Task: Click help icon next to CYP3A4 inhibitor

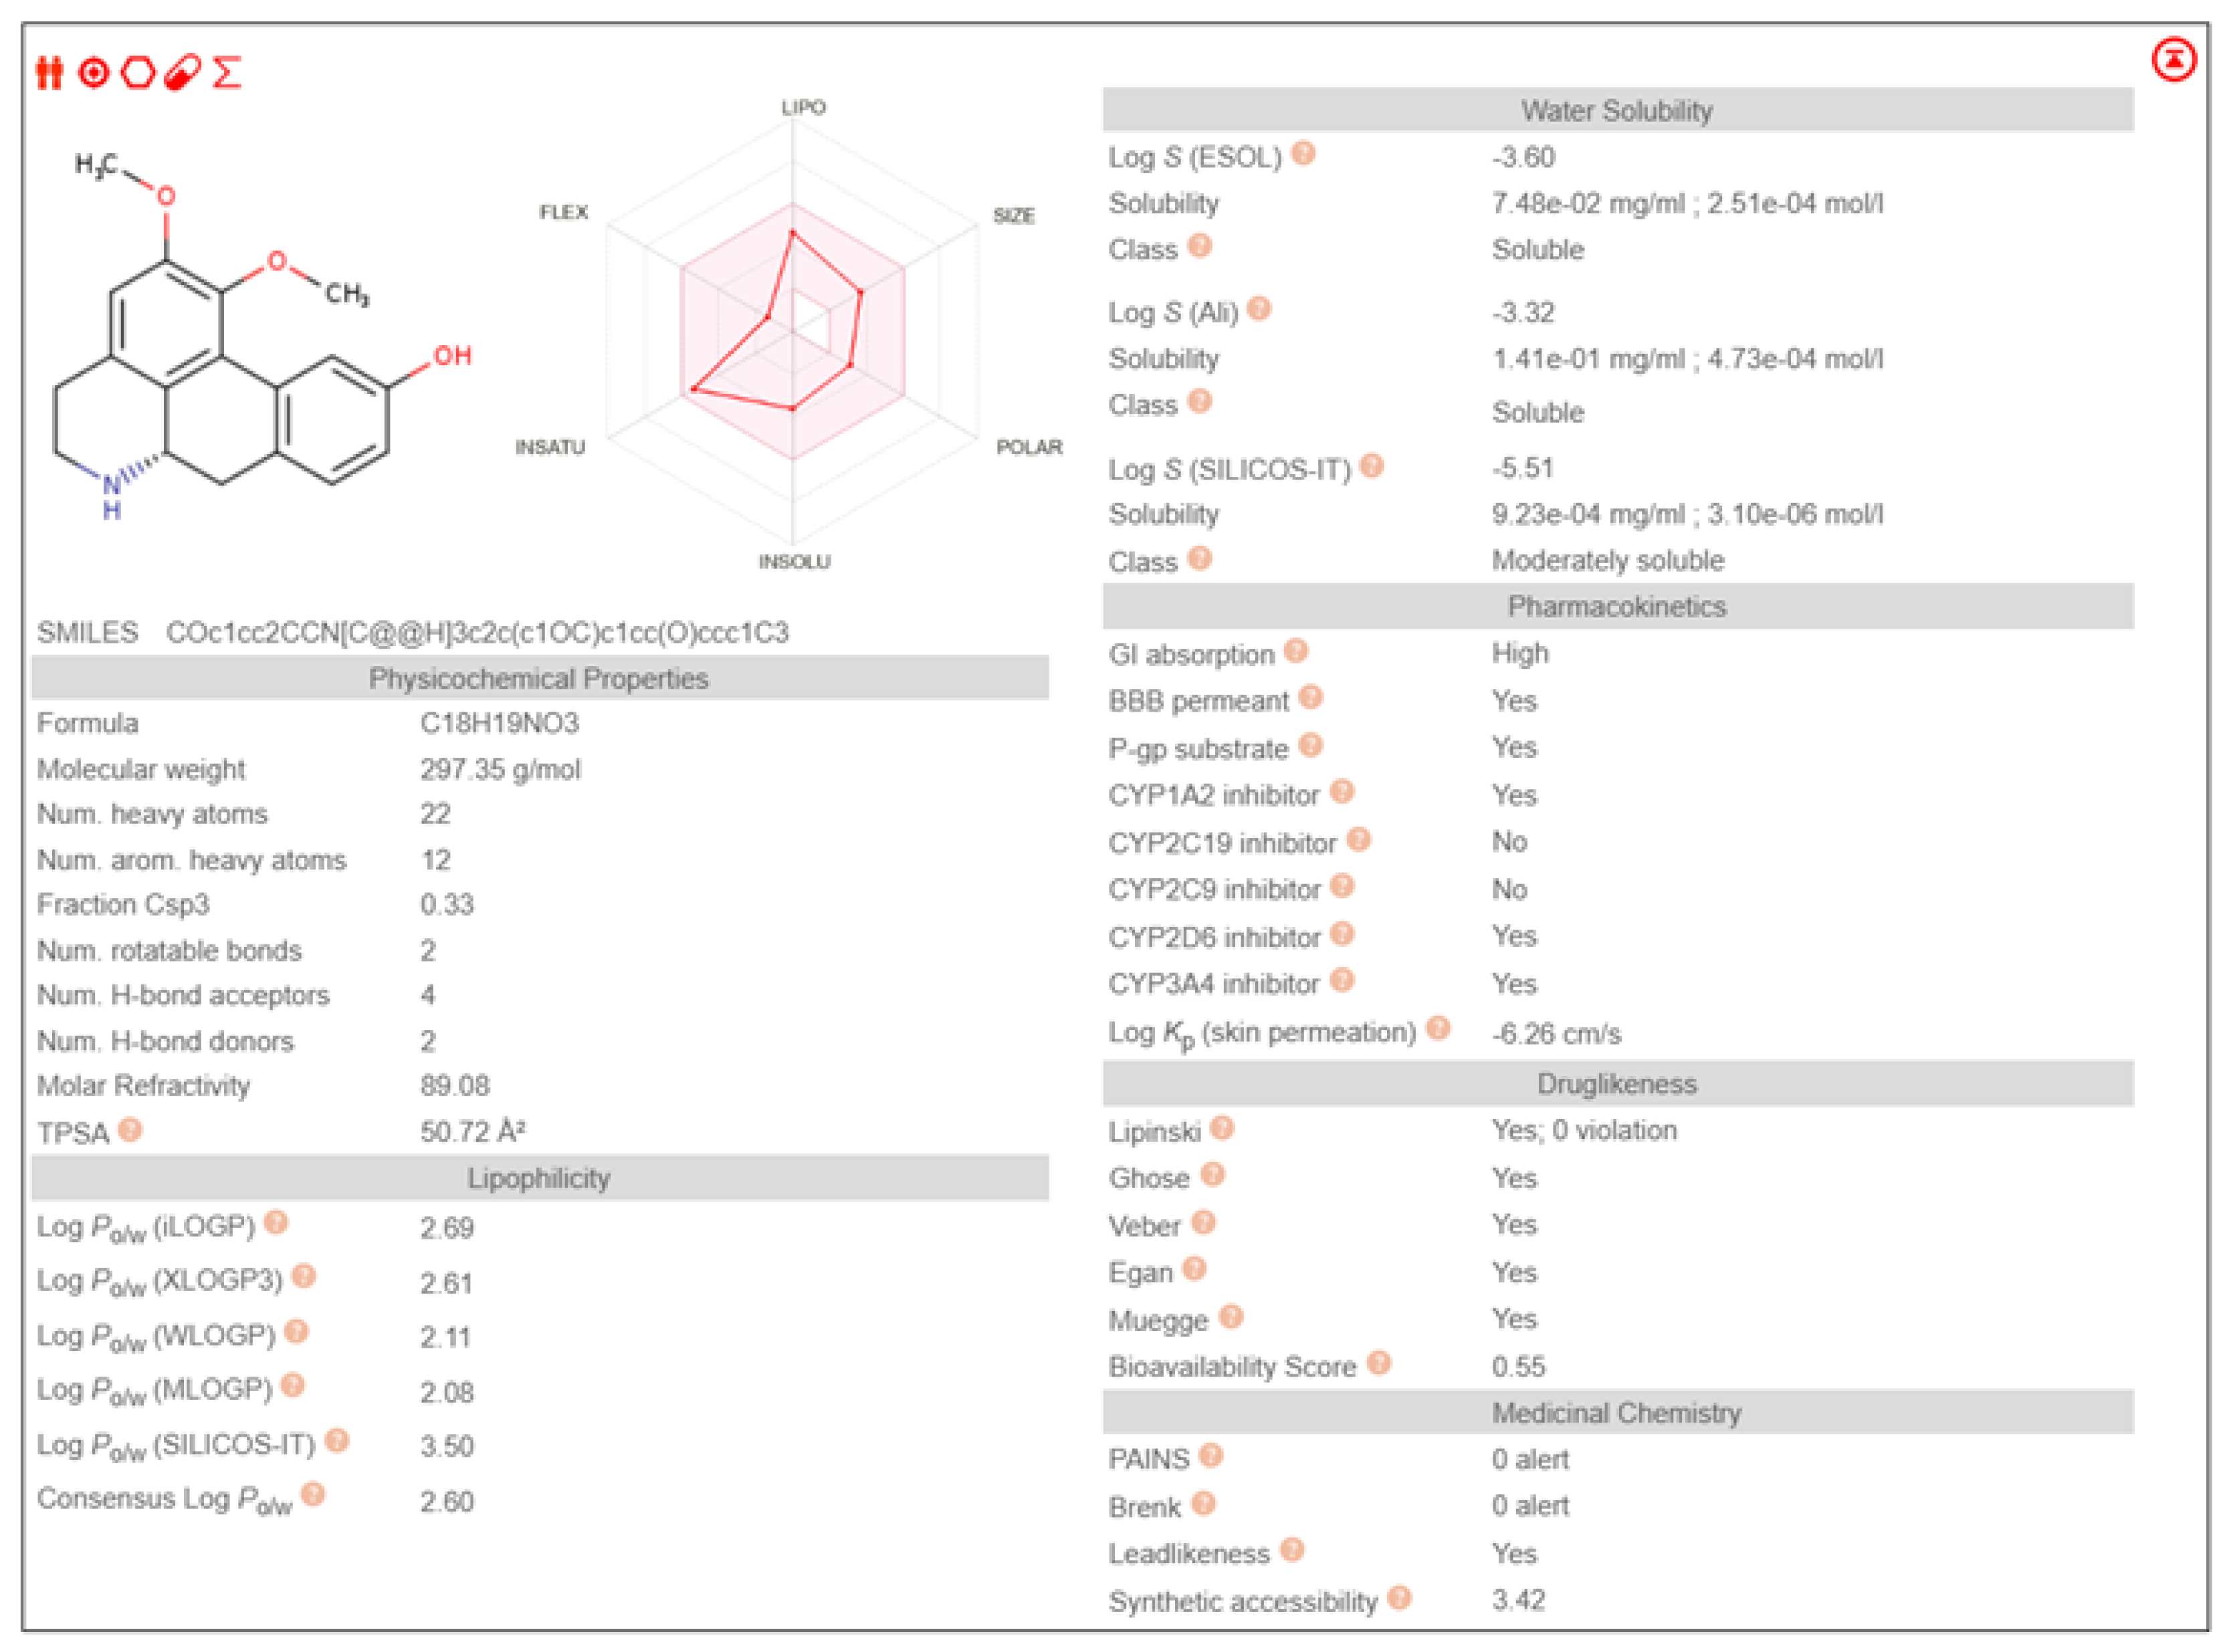Action: click(1342, 981)
